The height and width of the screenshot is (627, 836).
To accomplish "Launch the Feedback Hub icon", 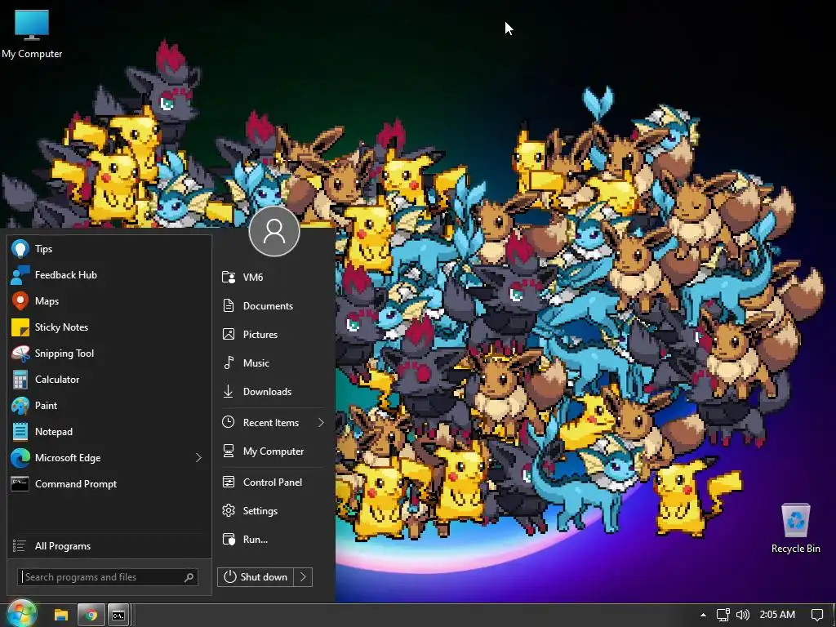I will 20,274.
